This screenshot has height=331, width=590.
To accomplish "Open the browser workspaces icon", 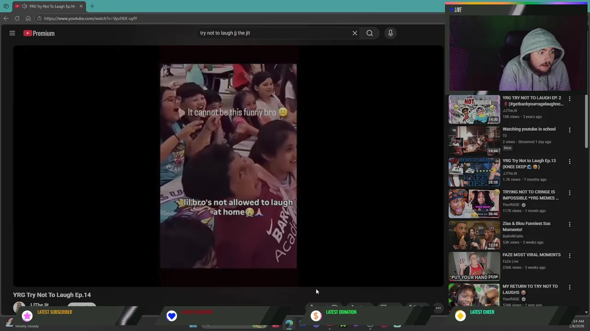I will [x=6, y=6].
